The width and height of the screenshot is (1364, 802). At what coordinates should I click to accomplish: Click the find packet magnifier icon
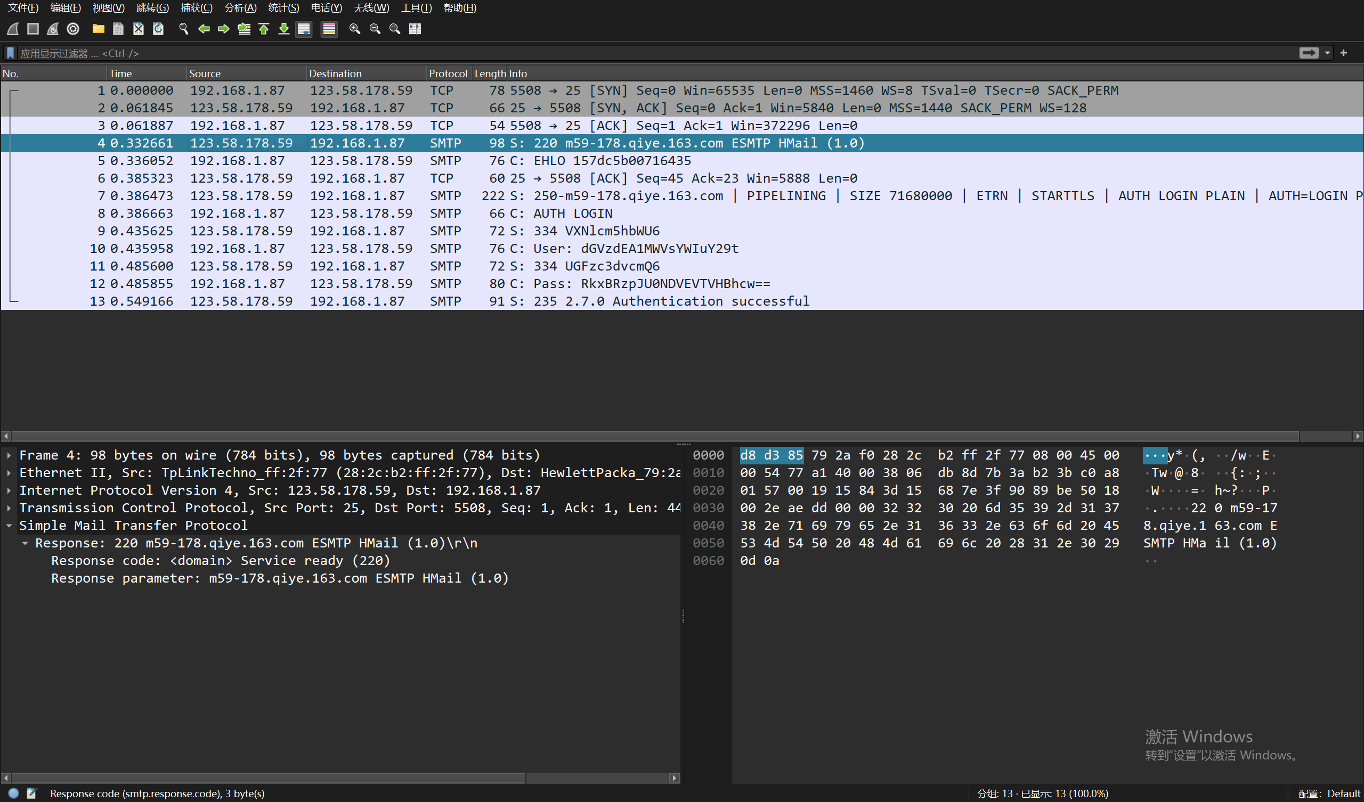click(183, 29)
